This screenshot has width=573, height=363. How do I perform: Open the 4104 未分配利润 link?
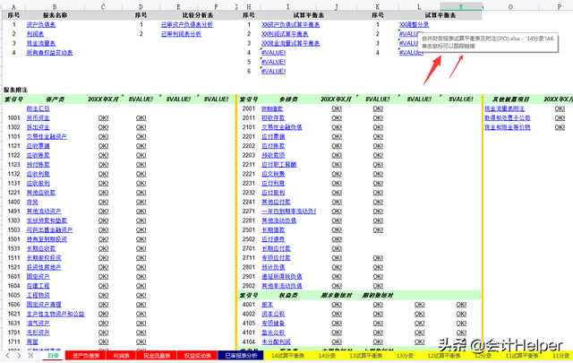pos(276,341)
